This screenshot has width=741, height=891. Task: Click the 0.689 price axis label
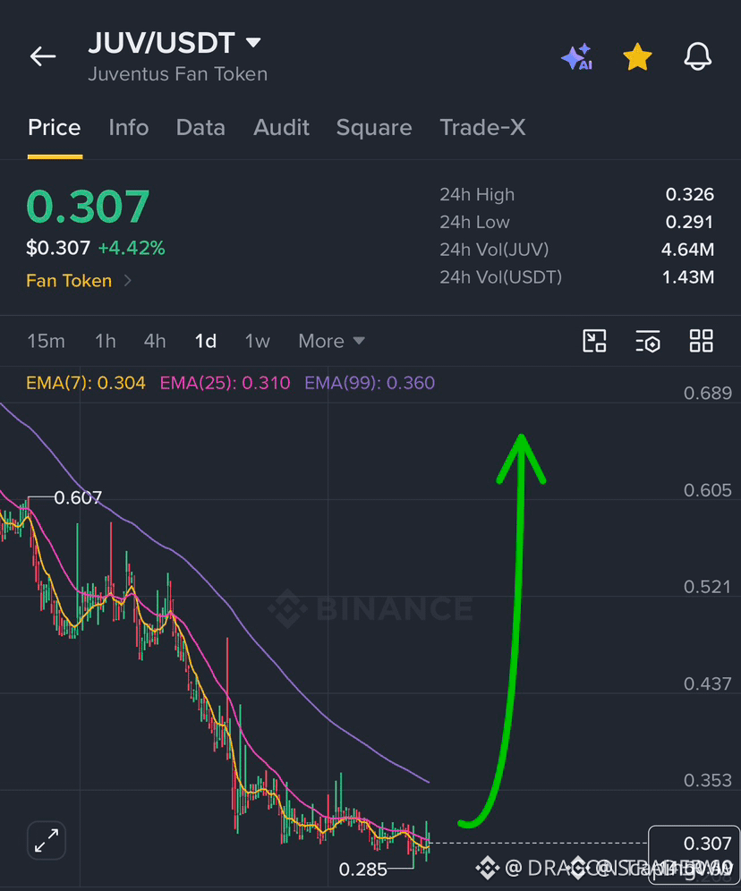[x=708, y=394]
